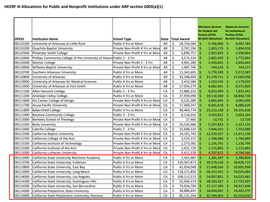This screenshot has width=270, height=202.
Task: Select Philander Smith College cell
Action: [50, 53]
